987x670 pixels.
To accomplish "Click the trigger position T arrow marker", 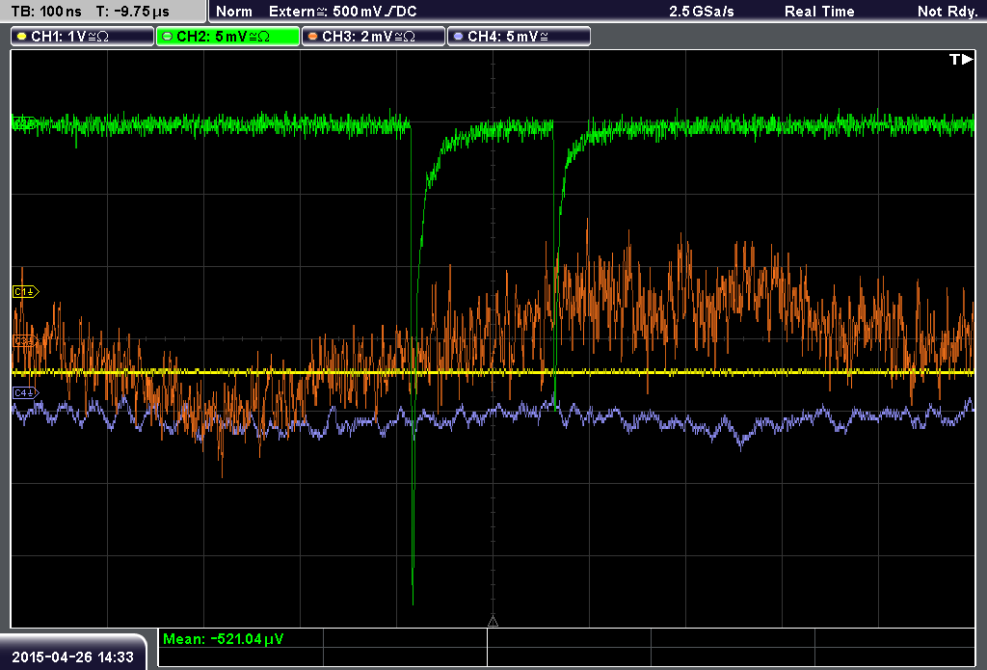I will click(x=961, y=59).
